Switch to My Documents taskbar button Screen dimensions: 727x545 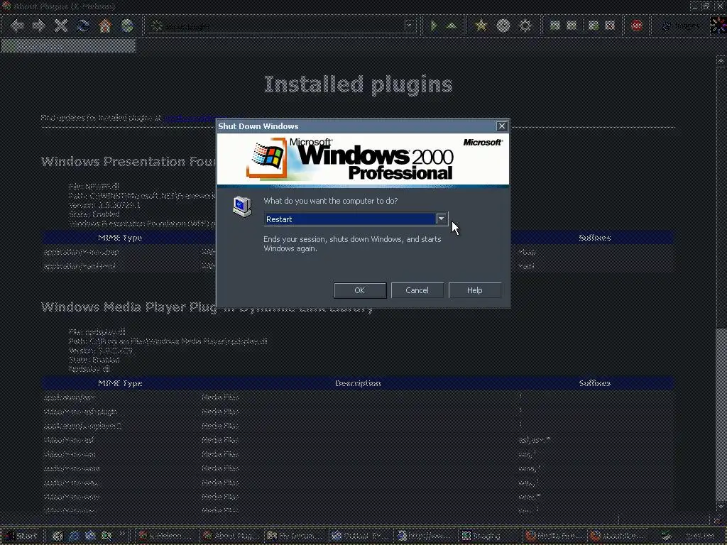pos(295,536)
